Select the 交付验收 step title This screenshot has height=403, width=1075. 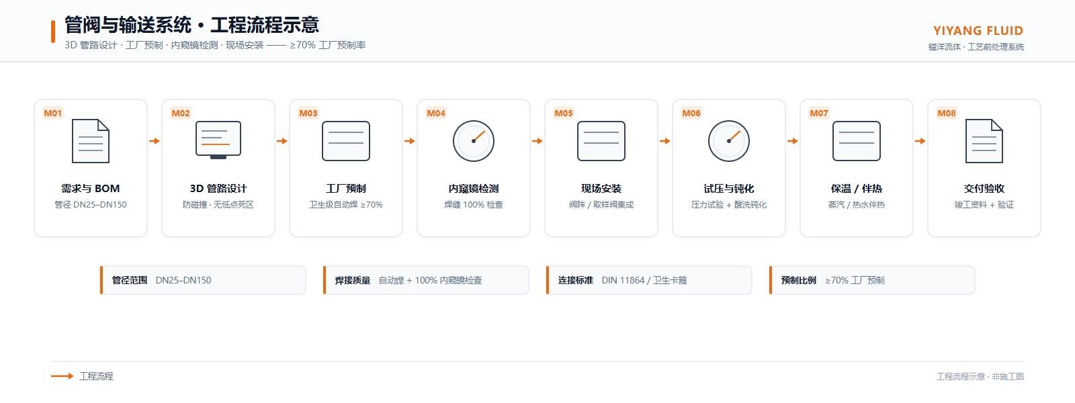[984, 189]
